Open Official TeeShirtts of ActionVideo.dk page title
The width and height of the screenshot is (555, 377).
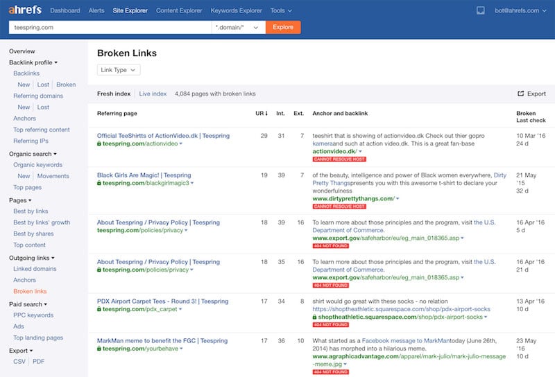[163, 136]
